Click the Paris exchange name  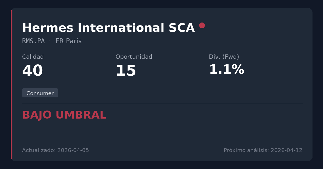coord(74,41)
